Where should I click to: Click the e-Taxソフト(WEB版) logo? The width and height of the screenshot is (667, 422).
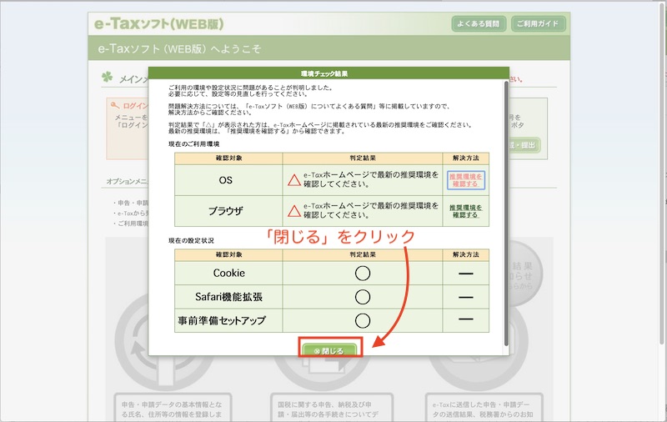(158, 24)
